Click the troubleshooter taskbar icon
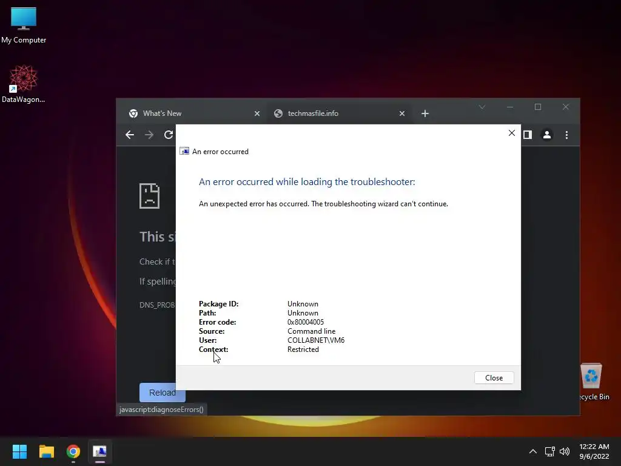 point(100,451)
